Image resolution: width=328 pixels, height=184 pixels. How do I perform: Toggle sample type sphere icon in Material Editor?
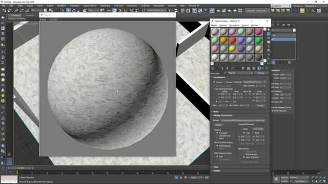point(269,30)
